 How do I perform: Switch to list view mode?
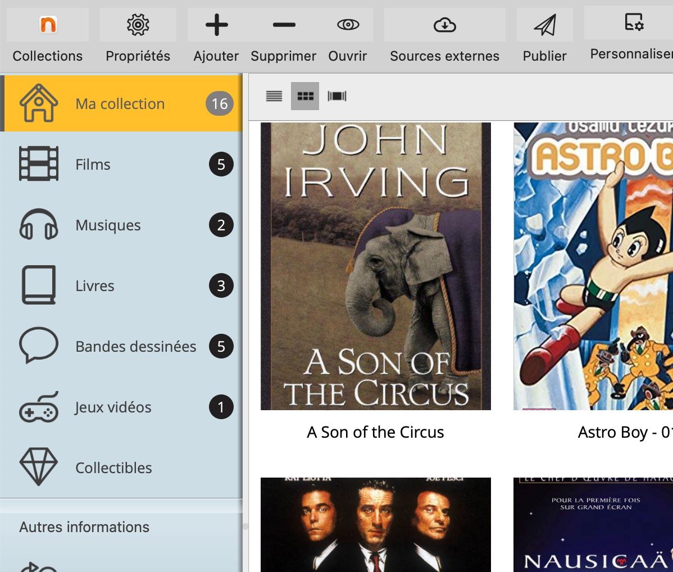pyautogui.click(x=274, y=96)
